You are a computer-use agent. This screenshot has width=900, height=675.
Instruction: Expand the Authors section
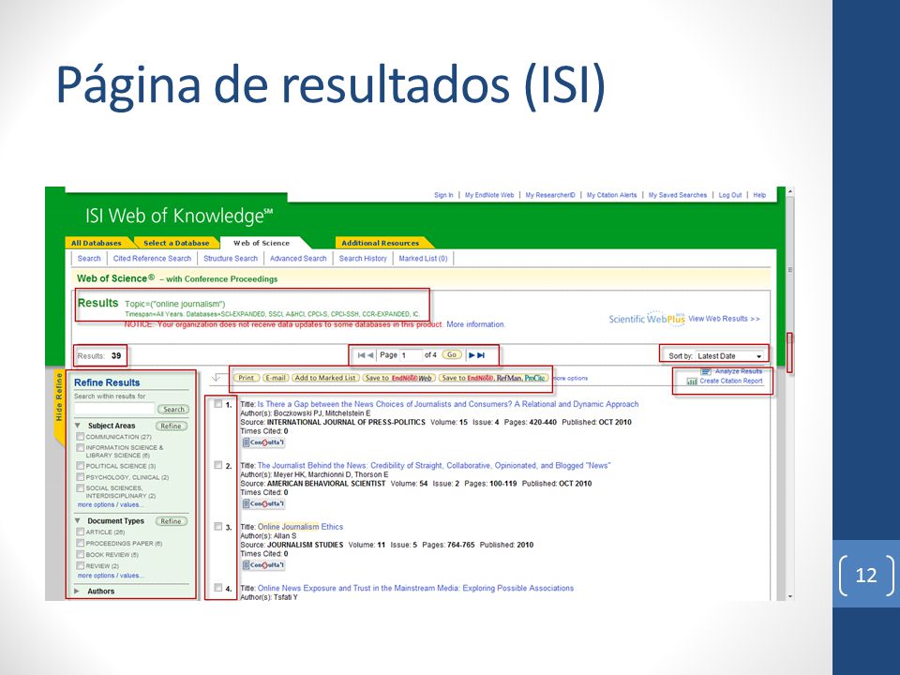point(77,592)
